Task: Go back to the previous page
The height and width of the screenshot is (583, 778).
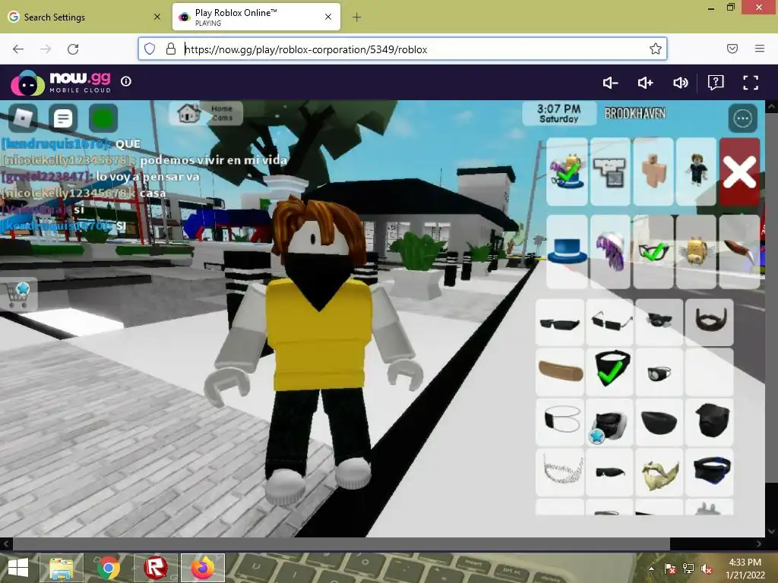Action: click(18, 49)
